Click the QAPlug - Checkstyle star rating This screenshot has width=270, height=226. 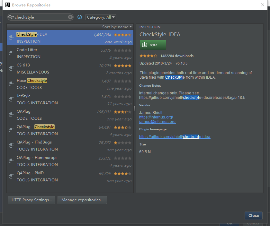(x=122, y=127)
